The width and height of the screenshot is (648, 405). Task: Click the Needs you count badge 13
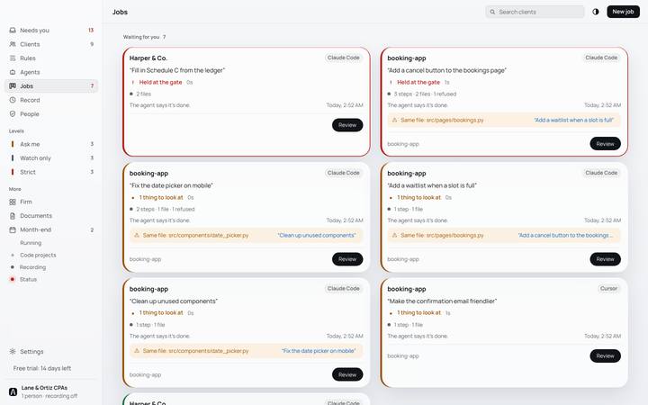click(91, 31)
